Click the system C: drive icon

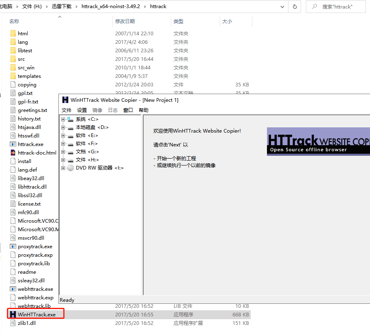pyautogui.click(x=70, y=119)
